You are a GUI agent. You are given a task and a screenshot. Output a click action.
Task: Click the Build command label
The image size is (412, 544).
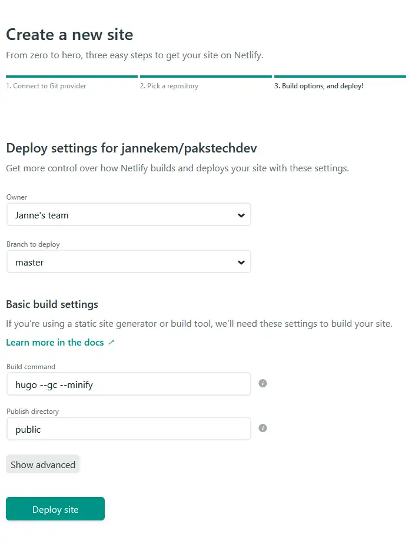[31, 367]
